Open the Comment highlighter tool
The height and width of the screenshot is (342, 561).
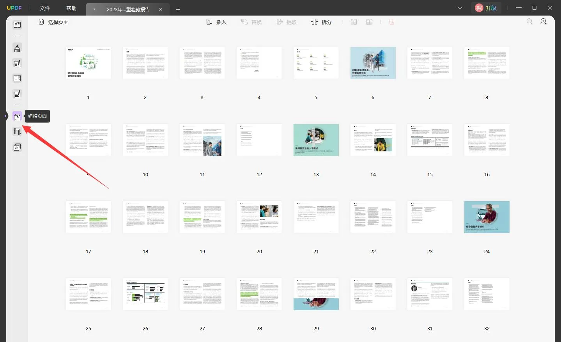pyautogui.click(x=17, y=48)
